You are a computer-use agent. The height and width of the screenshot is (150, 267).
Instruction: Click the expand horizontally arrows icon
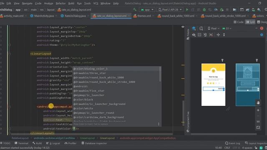pos(218,35)
